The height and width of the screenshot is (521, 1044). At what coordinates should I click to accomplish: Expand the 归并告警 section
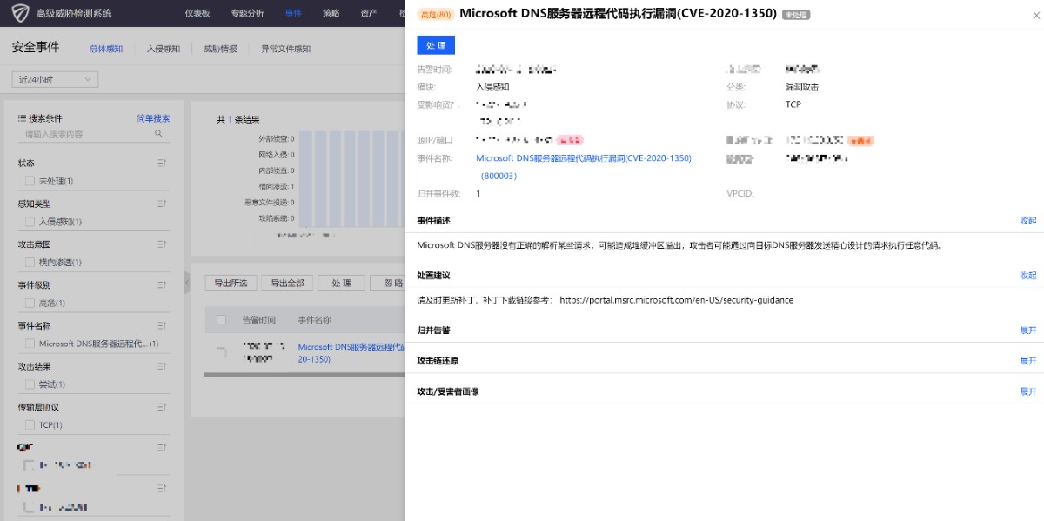pos(1028,331)
